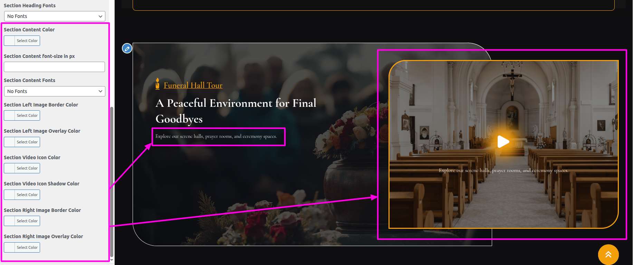Select color for Section Left Image Border

point(22,115)
